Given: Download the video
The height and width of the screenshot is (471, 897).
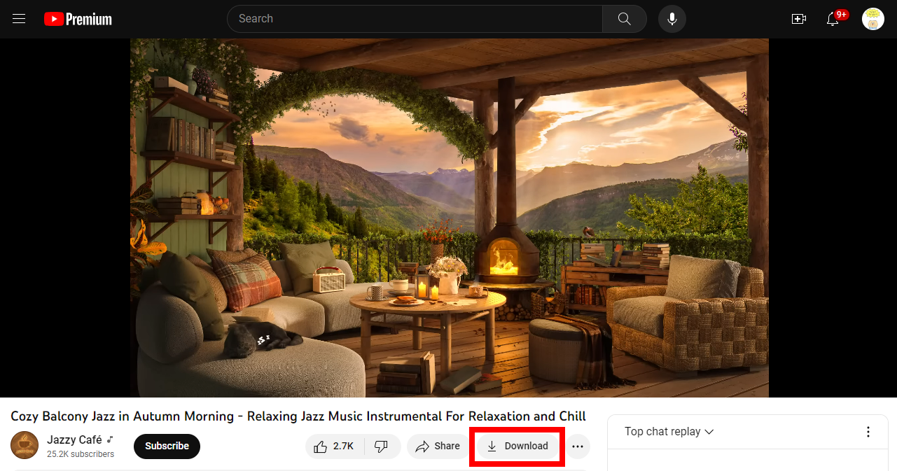Looking at the screenshot, I should (x=517, y=446).
